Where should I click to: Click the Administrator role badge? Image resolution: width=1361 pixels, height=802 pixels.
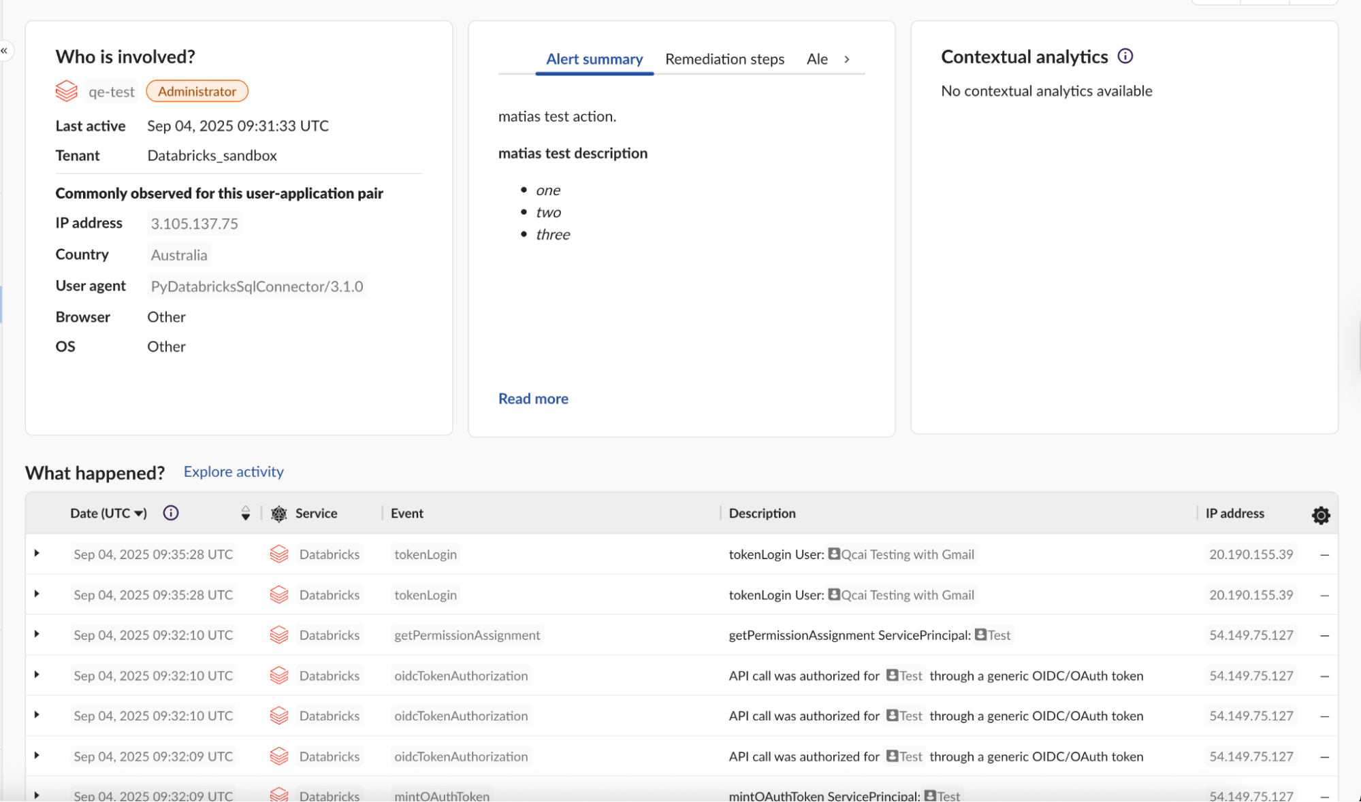(x=197, y=91)
